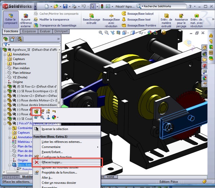This screenshot has width=215, height=188.
Task: Click the Section view icon
Action: pyautogui.click(x=118, y=33)
